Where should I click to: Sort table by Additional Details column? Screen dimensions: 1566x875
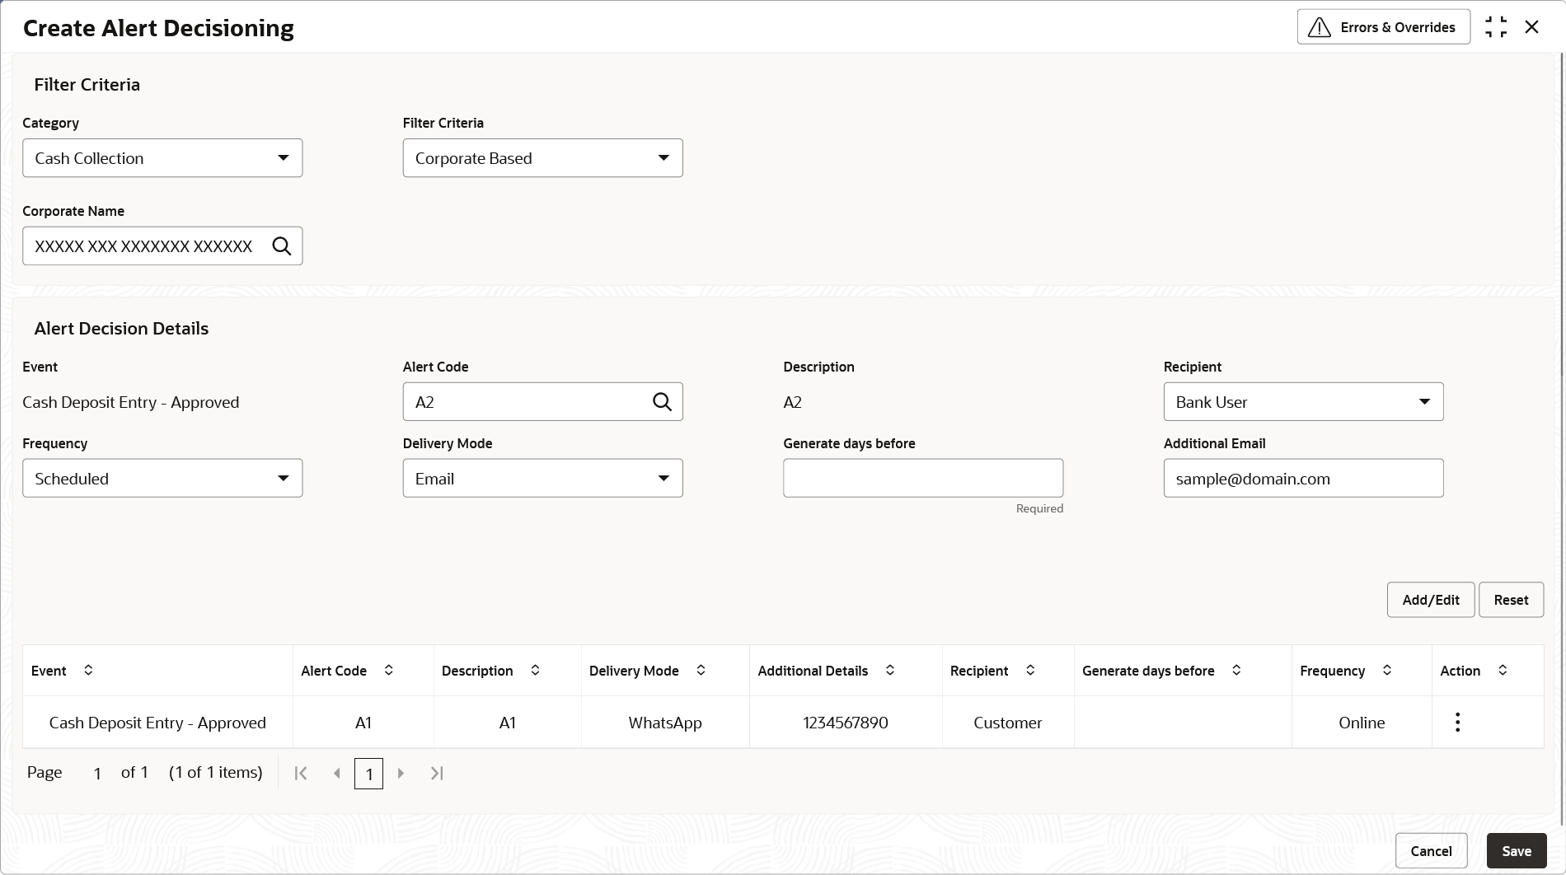click(x=890, y=670)
